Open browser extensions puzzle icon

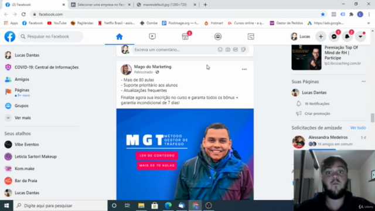pos(351,14)
